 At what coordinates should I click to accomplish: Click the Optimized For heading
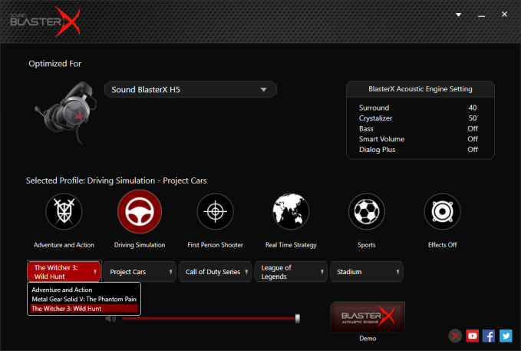tap(54, 64)
